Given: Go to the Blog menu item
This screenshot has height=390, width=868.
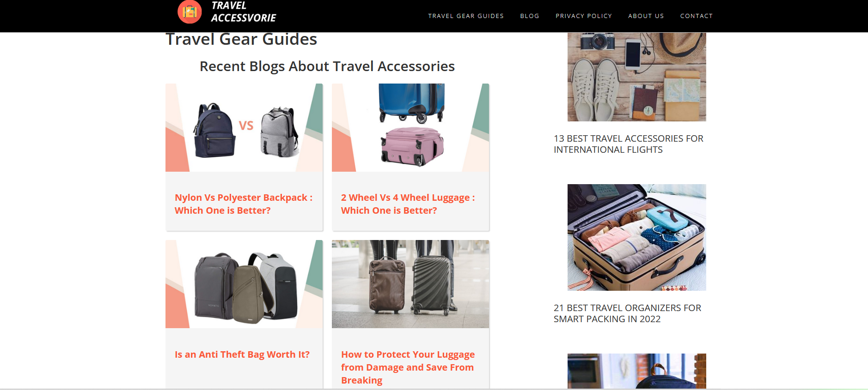Looking at the screenshot, I should click(530, 16).
